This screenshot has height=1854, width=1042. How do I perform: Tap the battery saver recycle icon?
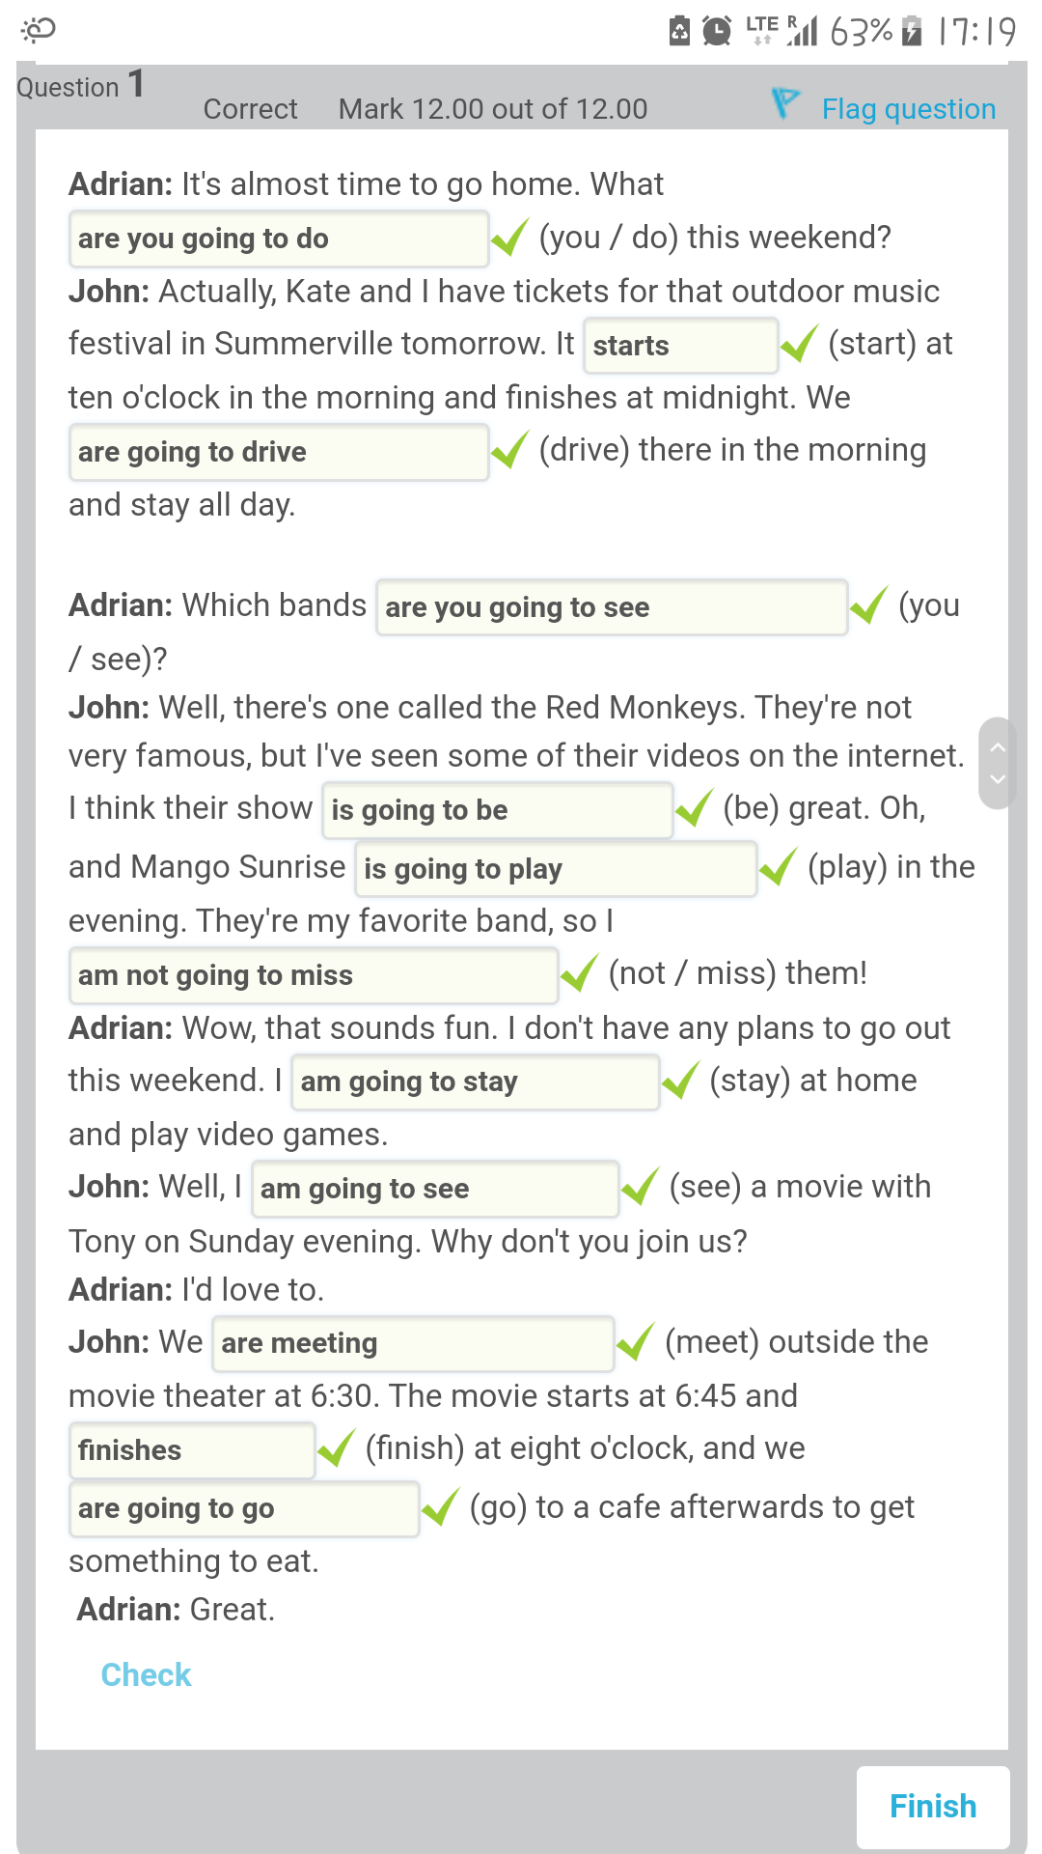point(679,31)
